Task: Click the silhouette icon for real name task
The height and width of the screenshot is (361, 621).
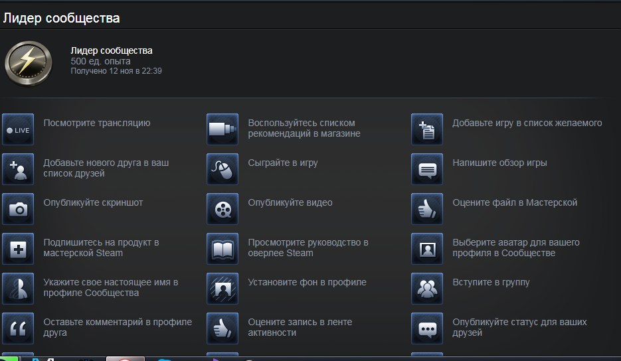Action: point(18,289)
